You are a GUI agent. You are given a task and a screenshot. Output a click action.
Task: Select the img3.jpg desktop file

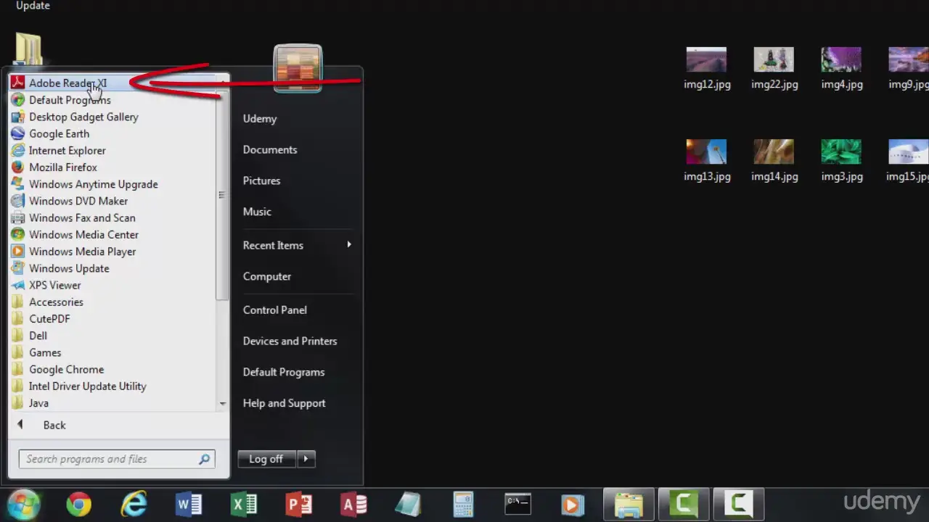click(842, 161)
